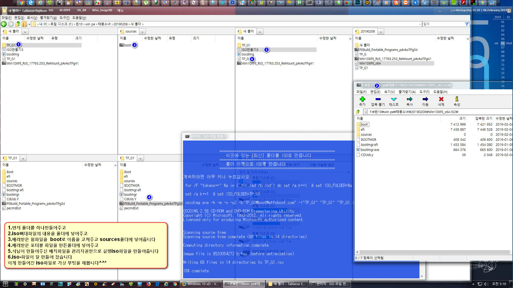Add a new tab next to 20190206 tab
513x288 pixels.
[x=381, y=32]
